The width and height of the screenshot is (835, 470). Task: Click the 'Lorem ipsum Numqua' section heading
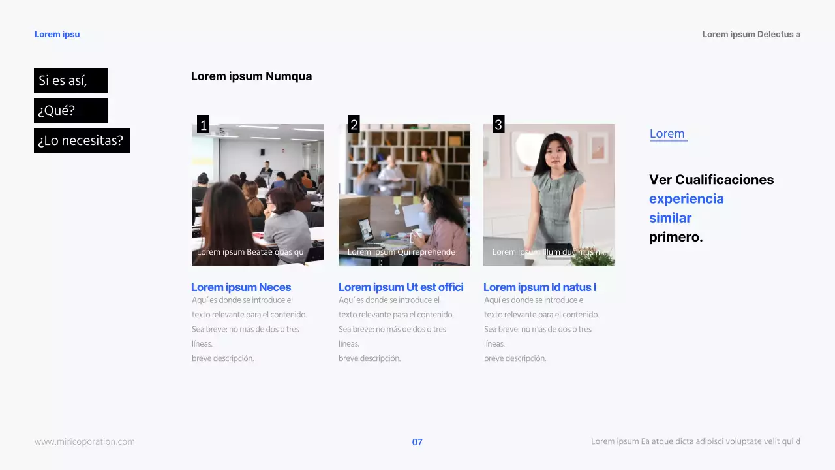point(251,76)
